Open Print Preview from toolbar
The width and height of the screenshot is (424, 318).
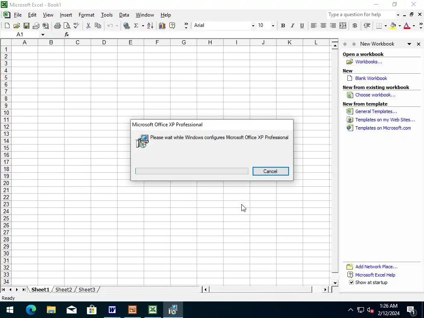click(x=67, y=26)
